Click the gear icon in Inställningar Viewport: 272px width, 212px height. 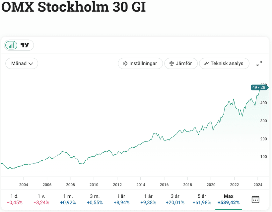point(125,63)
